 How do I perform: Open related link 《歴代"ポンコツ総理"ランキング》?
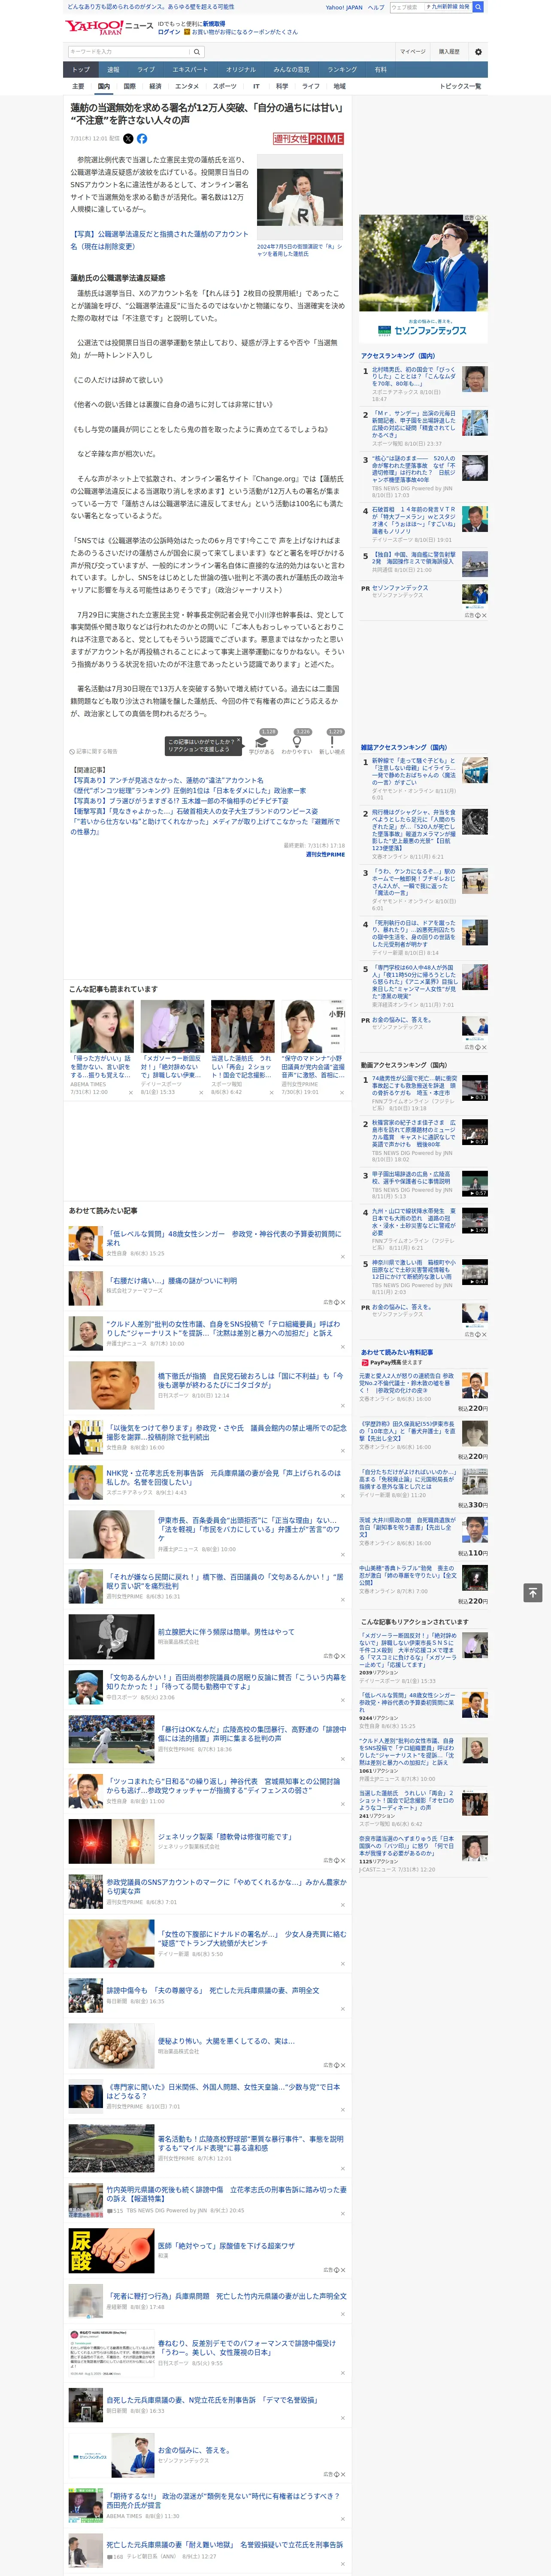click(188, 790)
